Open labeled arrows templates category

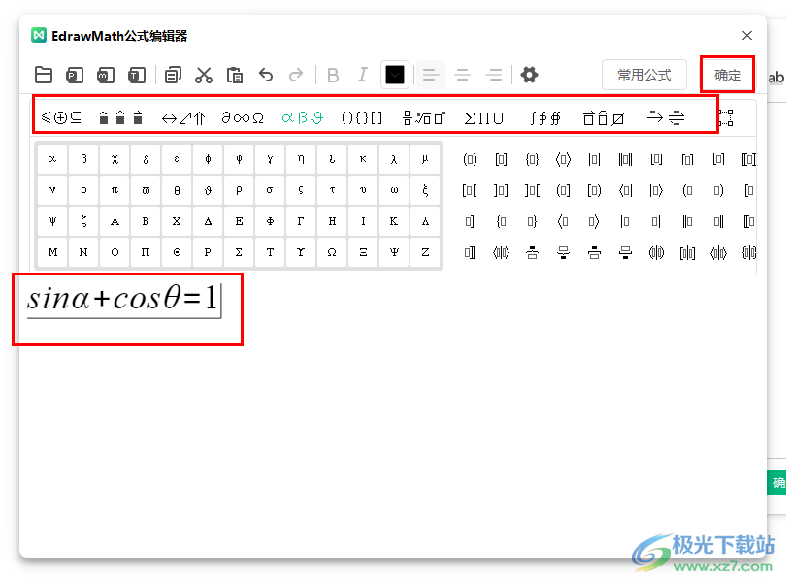(x=666, y=117)
